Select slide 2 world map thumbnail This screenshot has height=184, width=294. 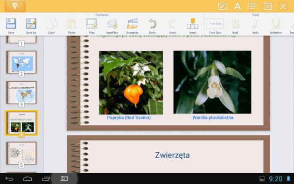tap(21, 62)
